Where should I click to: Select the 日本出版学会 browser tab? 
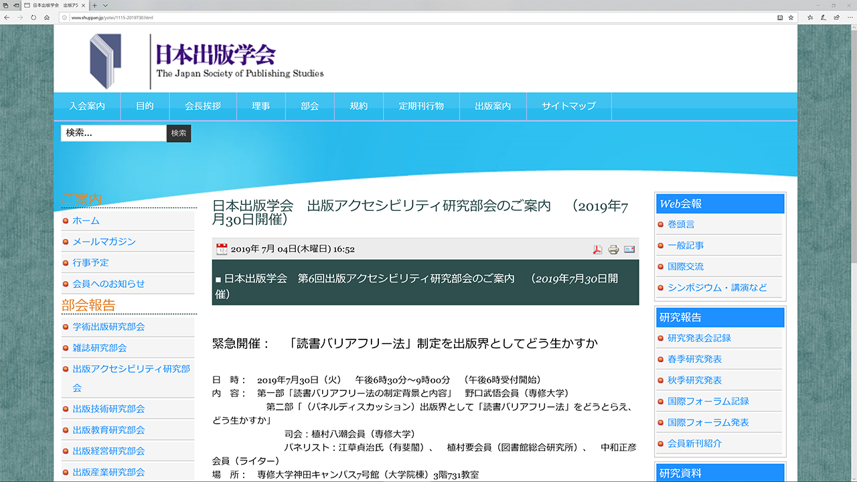coord(56,5)
